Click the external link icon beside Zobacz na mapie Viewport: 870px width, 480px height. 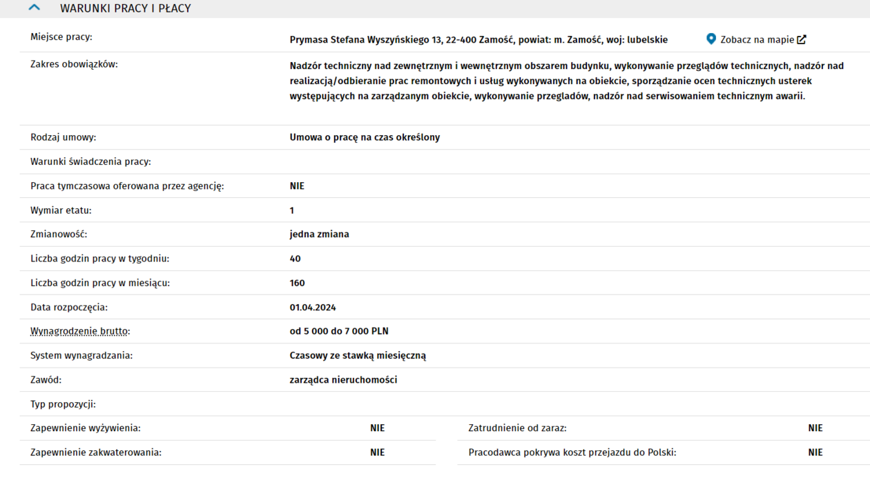click(x=802, y=39)
